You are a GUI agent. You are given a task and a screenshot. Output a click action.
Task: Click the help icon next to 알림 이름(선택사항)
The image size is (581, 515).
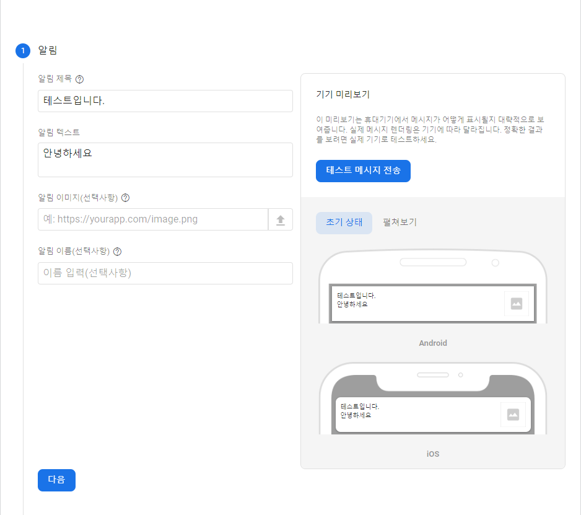coord(118,252)
